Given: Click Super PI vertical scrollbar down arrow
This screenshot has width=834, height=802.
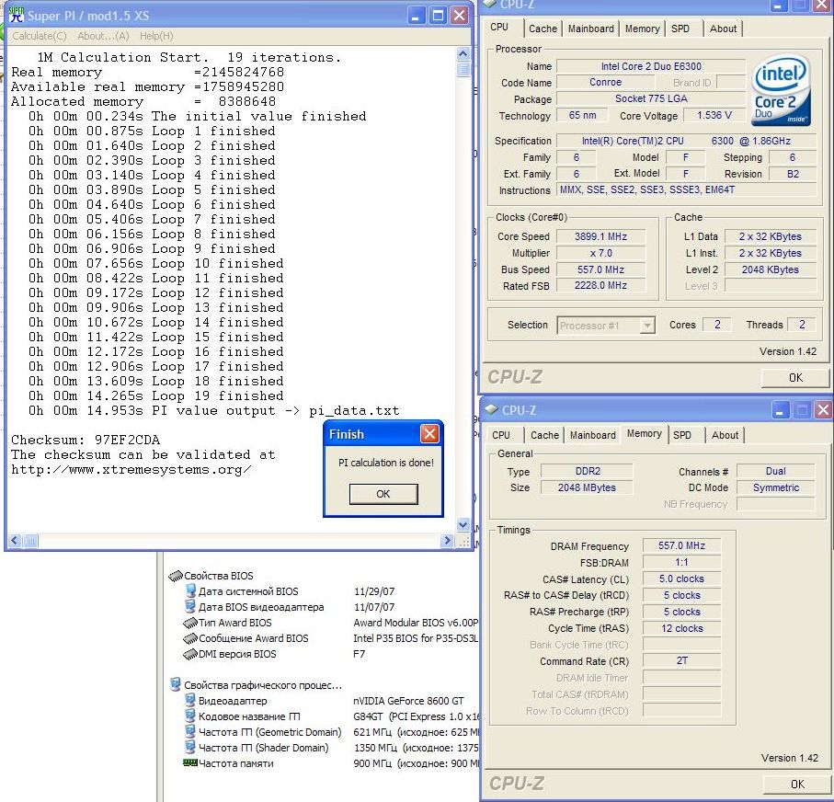Looking at the screenshot, I should [x=463, y=525].
